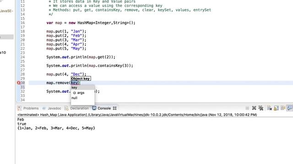
Task: Click the 'Feb' console output line
Action: [x=21, y=119]
